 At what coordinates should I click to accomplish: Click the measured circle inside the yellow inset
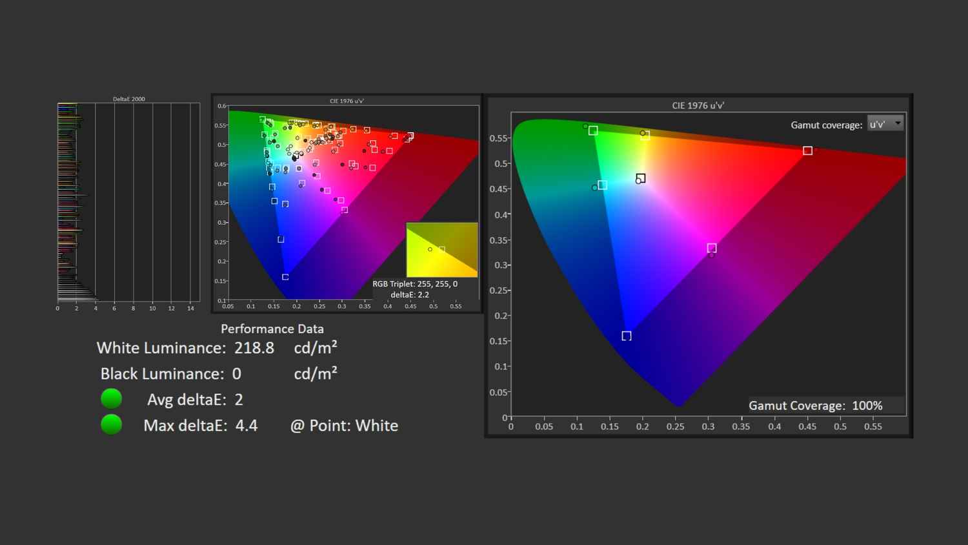coord(430,249)
